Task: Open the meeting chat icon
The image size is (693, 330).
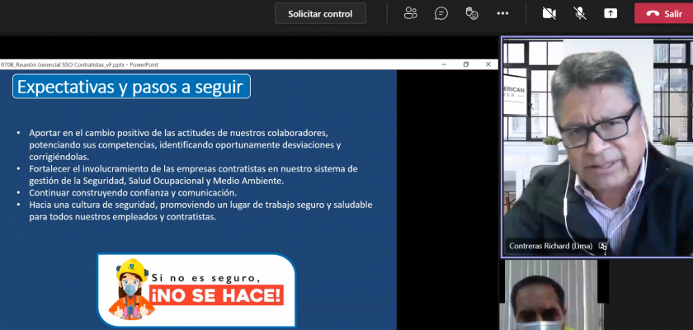Action: pos(441,13)
